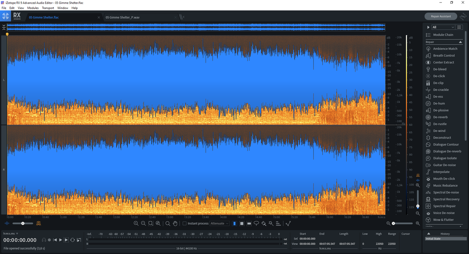This screenshot has height=254, width=469.
Task: Zoom to selection with the dashed magnifier
Action: coord(151,223)
